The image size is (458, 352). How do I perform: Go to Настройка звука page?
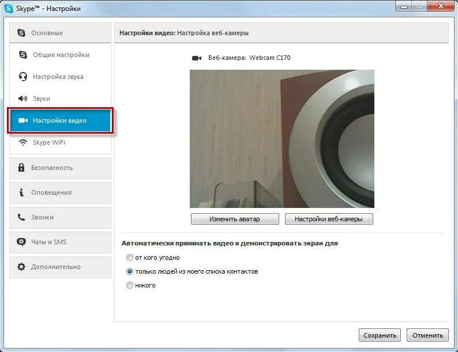pos(60,77)
